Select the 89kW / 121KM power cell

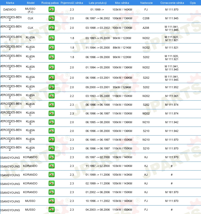point(122,48)
